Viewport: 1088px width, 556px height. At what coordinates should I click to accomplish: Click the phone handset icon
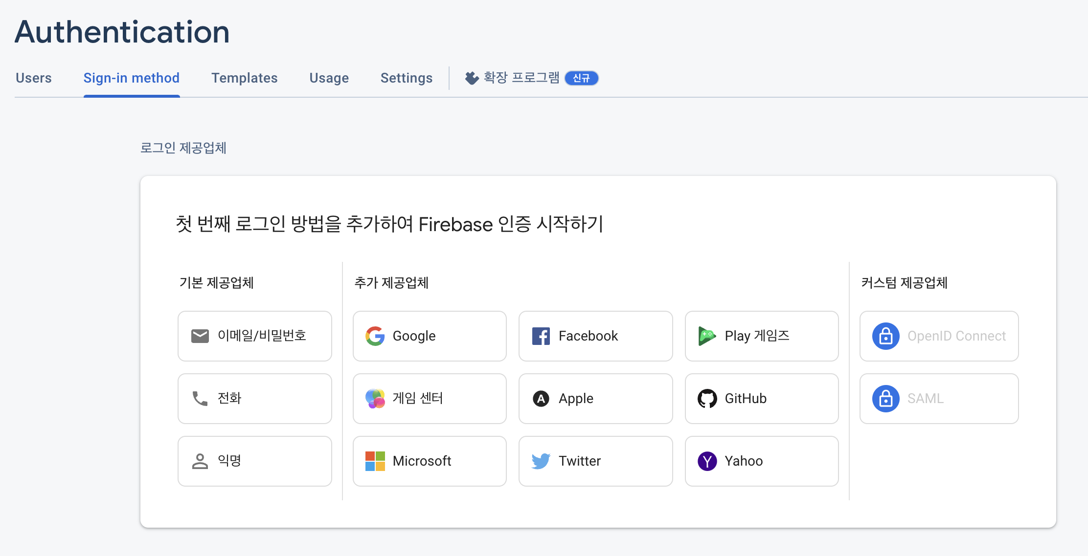click(x=200, y=399)
